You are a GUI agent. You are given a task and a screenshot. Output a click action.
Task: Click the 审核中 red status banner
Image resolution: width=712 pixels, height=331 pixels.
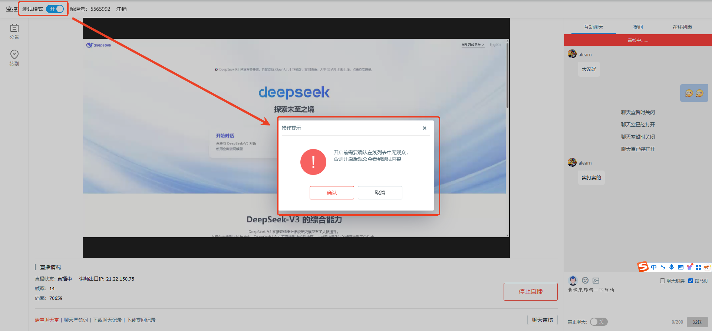tap(638, 40)
